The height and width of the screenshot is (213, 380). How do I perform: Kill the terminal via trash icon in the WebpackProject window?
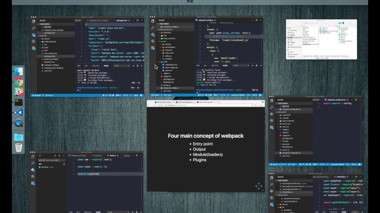coord(256,66)
